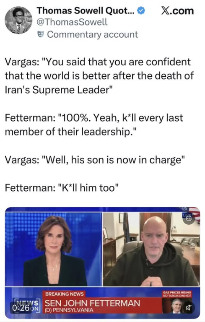Click the Thomas Sowell Quot... display name

coord(85,10)
